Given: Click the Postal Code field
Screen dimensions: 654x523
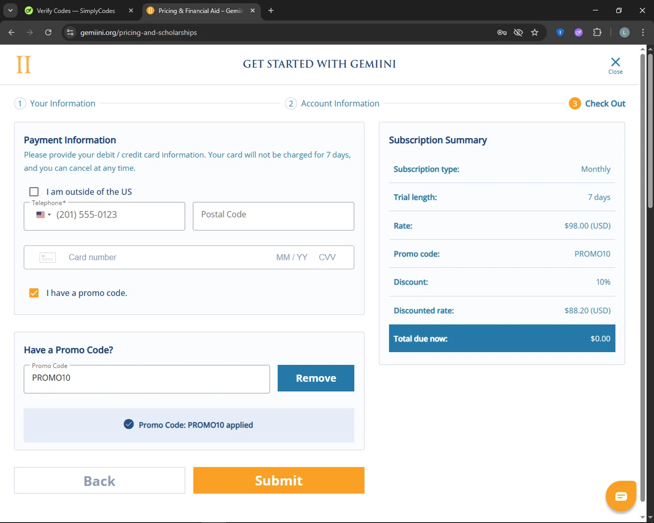Looking at the screenshot, I should tap(273, 216).
